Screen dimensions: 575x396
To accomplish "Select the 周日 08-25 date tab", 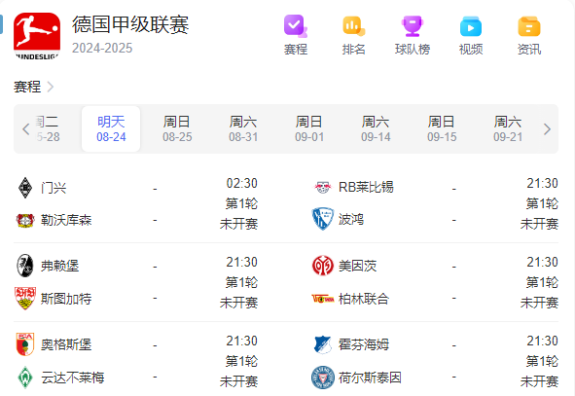I will (177, 128).
